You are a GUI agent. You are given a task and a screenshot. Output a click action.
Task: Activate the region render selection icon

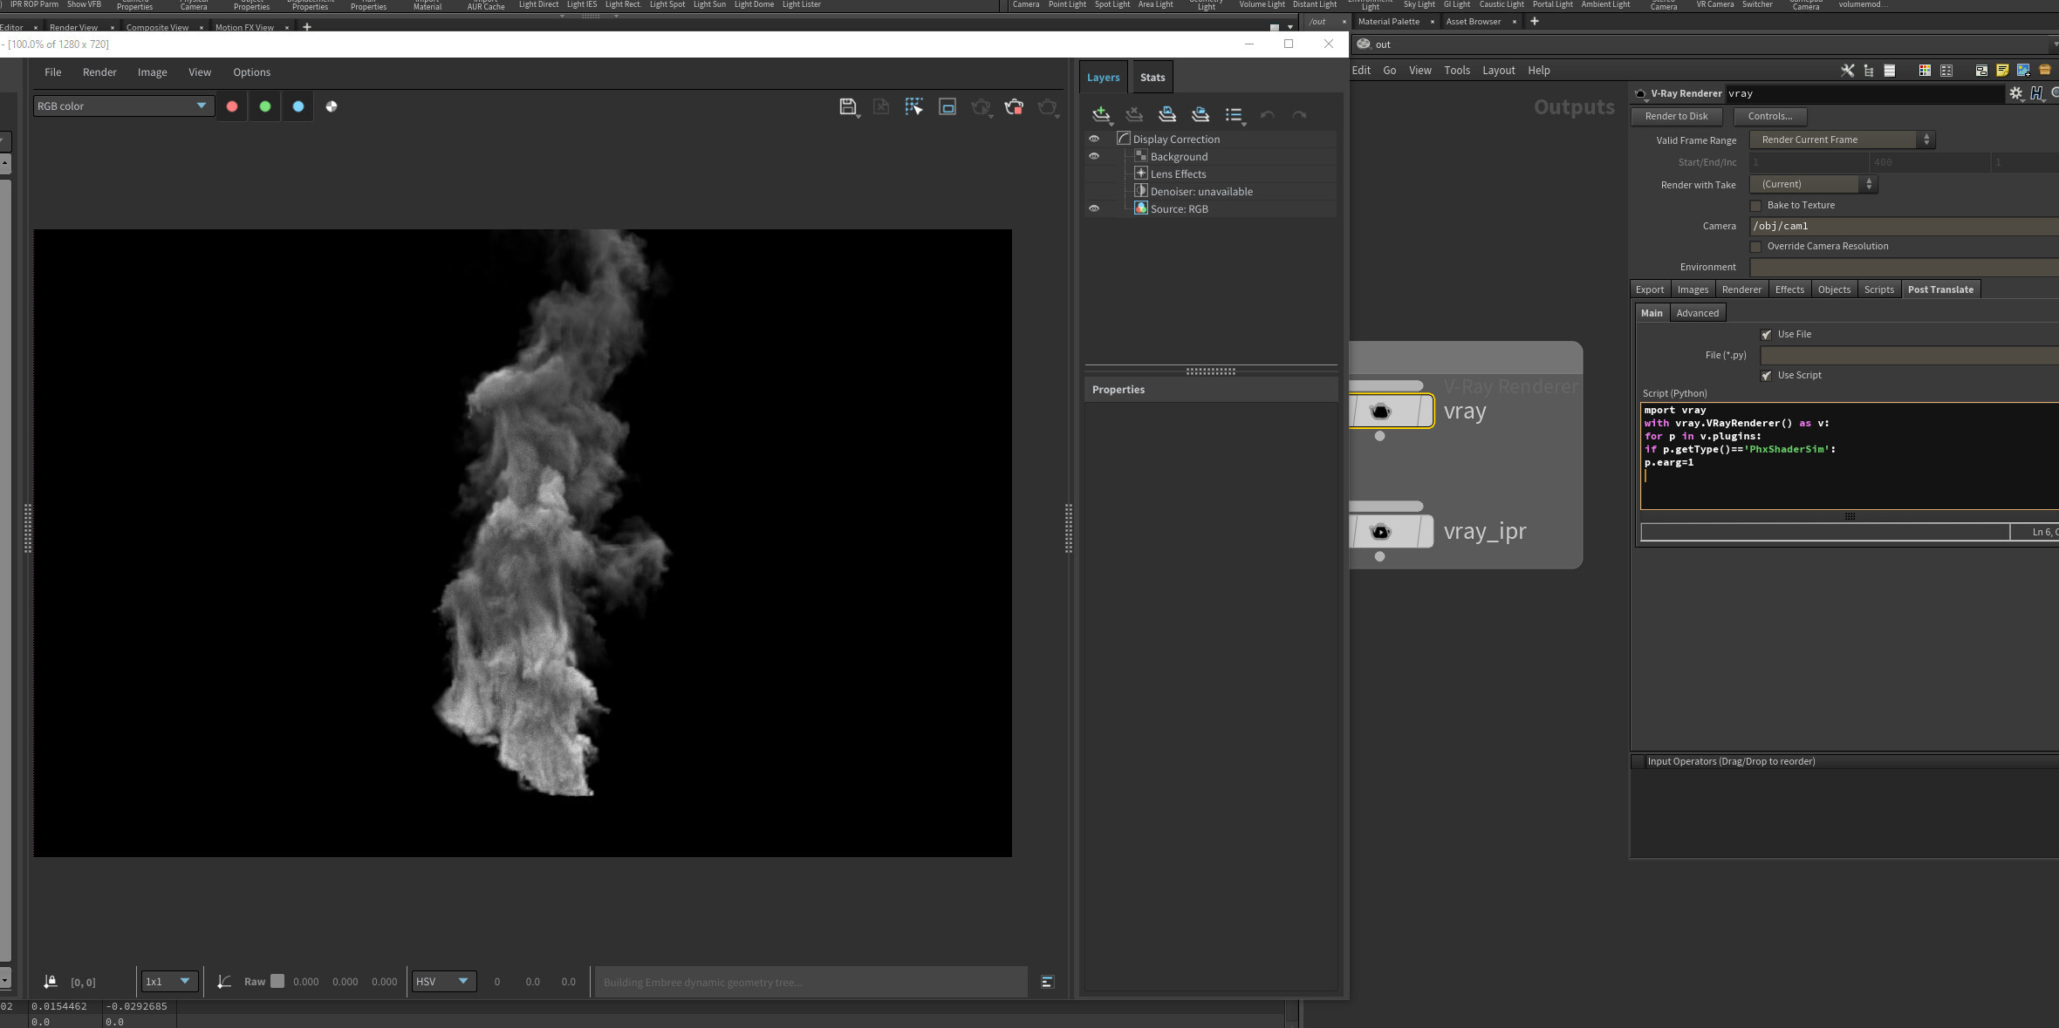[x=913, y=106]
